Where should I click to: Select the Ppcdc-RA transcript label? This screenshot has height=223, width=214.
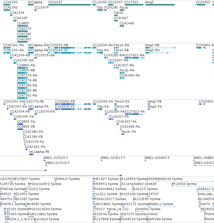[x=127, y=70]
